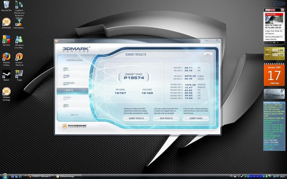Click the taskbar clock showing 14:11
The height and width of the screenshot is (179, 287).
(282, 176)
